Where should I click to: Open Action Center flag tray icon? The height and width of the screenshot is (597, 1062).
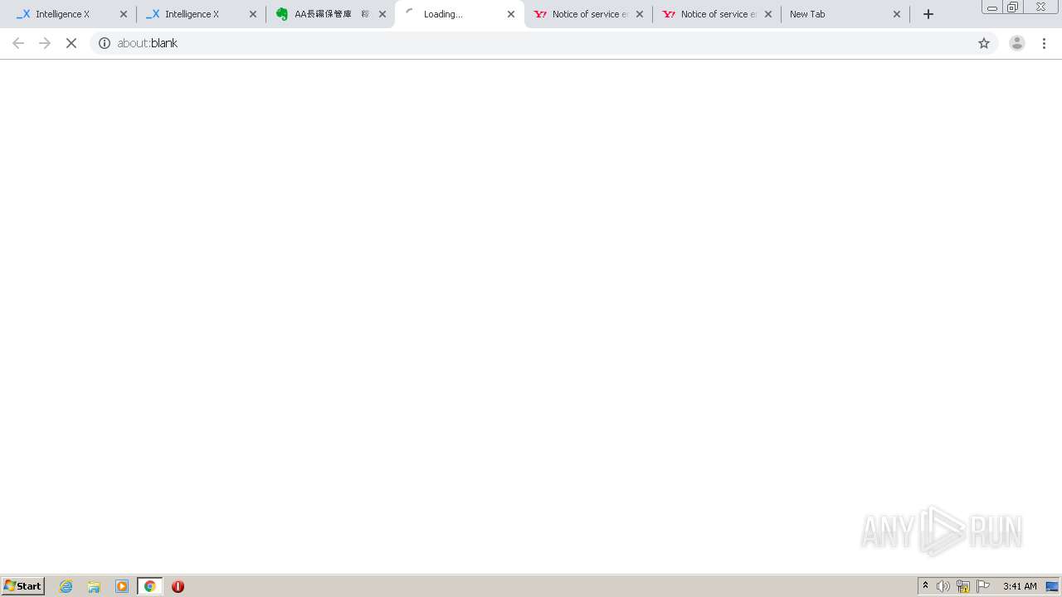(x=983, y=586)
